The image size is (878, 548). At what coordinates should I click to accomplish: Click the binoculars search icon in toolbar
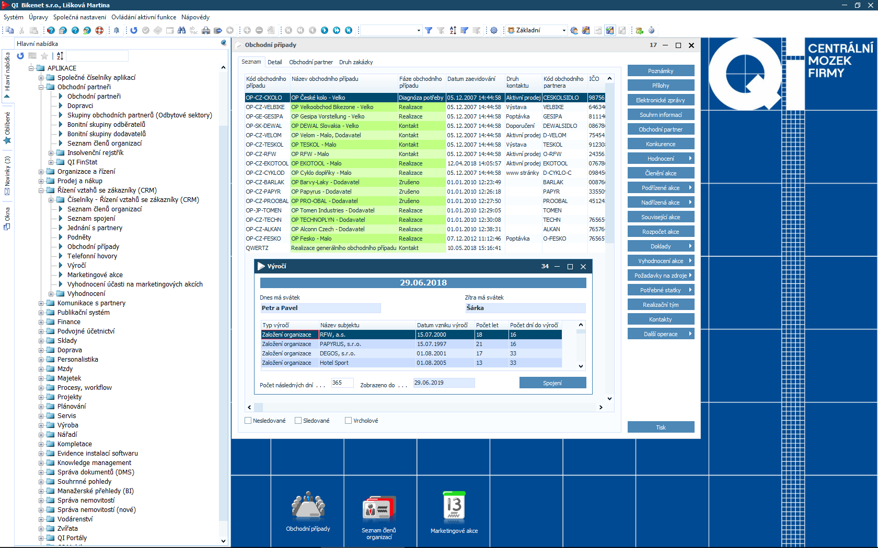tap(181, 30)
